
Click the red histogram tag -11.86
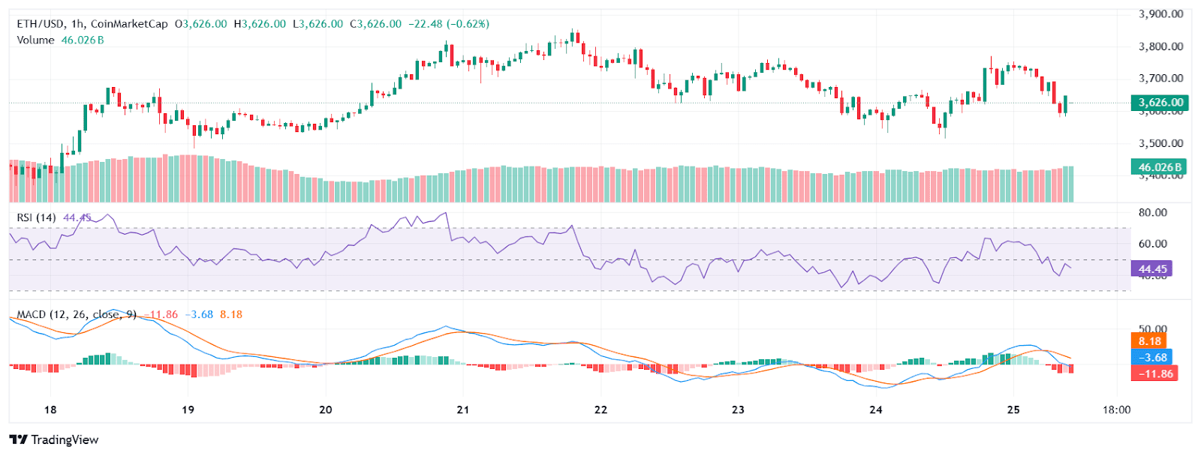1154,373
